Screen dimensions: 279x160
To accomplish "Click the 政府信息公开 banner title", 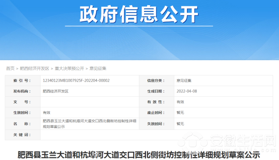I will click(139, 14).
